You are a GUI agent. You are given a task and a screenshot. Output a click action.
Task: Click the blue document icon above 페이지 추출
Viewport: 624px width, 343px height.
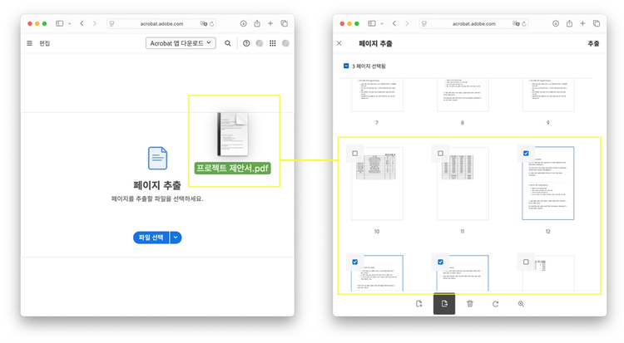click(x=157, y=158)
